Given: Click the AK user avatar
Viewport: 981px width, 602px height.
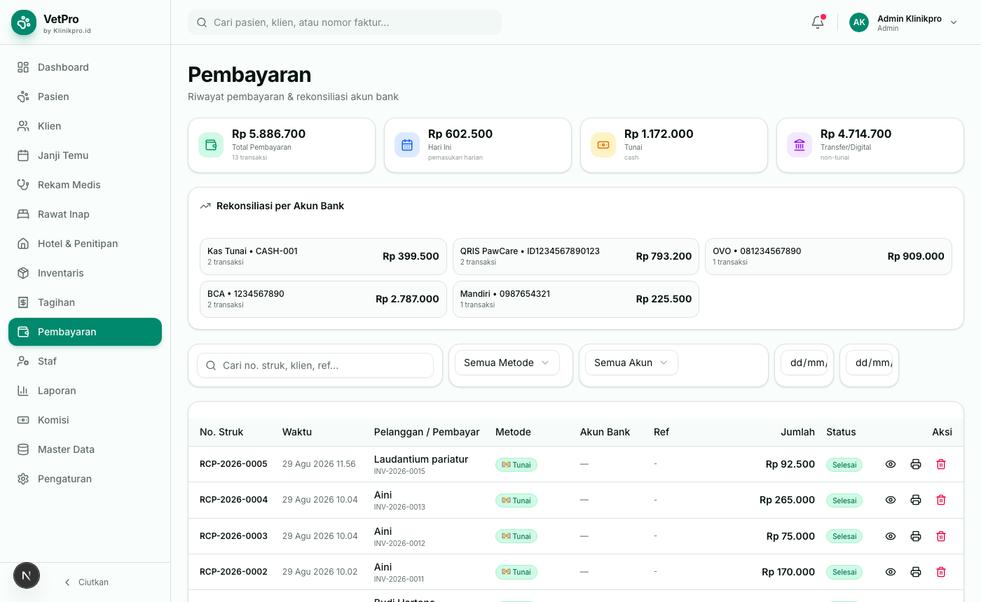Looking at the screenshot, I should (x=859, y=22).
